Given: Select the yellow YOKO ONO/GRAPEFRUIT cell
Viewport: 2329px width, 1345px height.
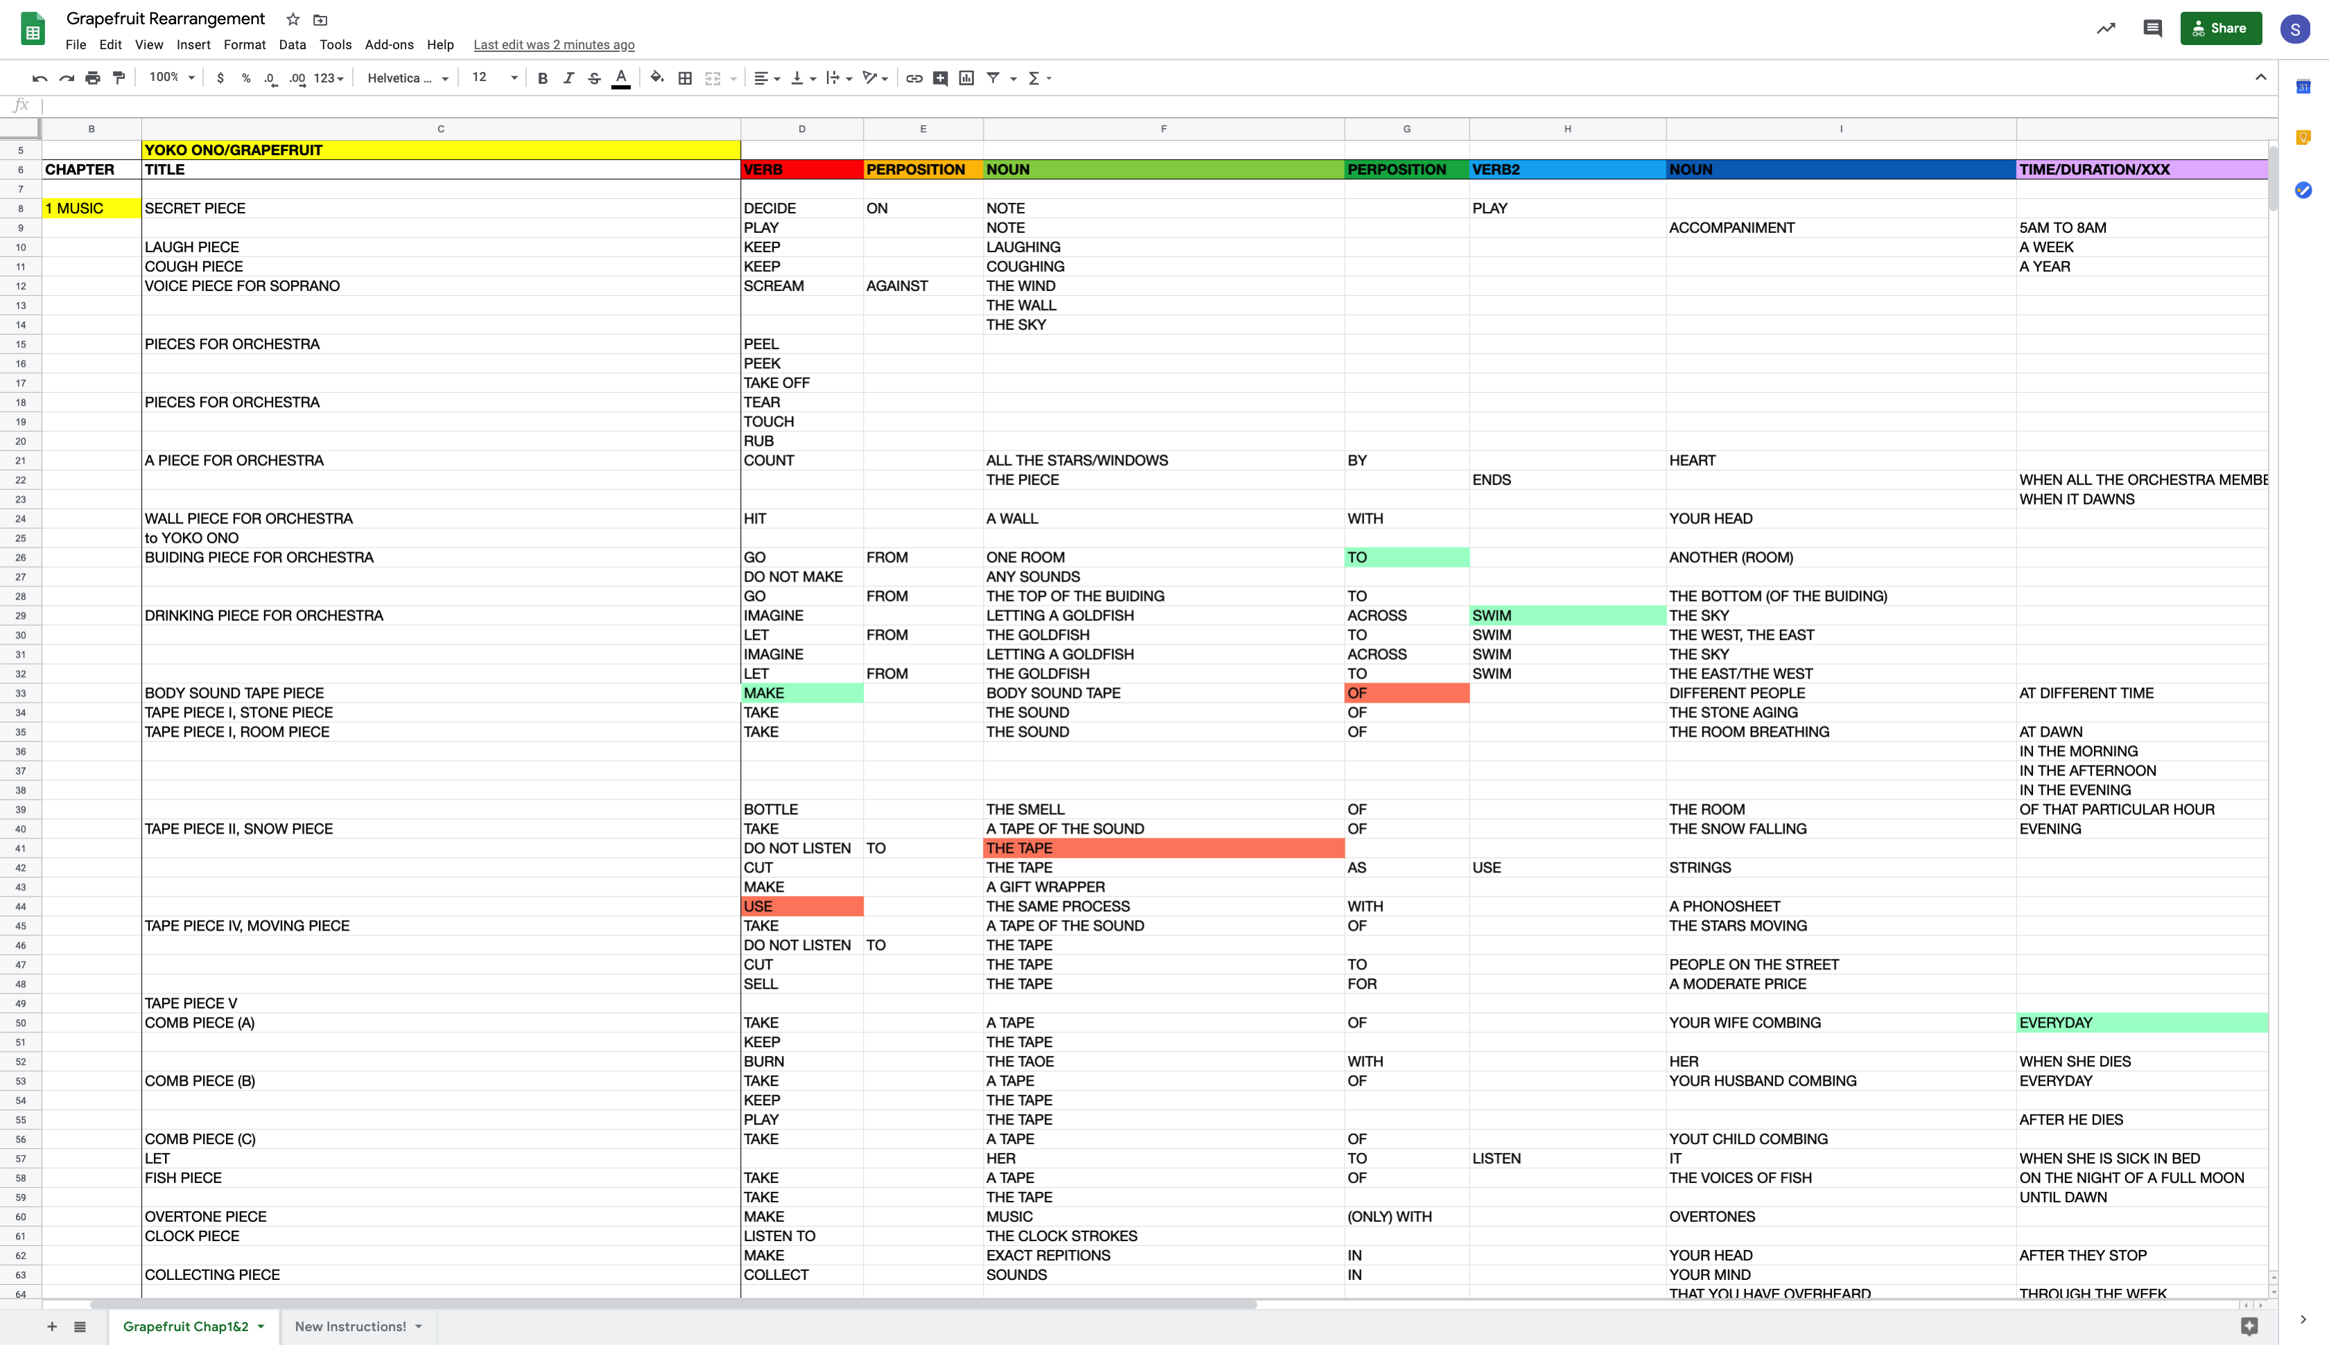Looking at the screenshot, I should click(x=441, y=150).
